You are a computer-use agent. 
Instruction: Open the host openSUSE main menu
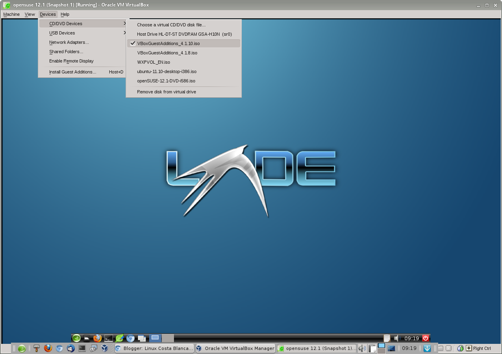click(22, 348)
